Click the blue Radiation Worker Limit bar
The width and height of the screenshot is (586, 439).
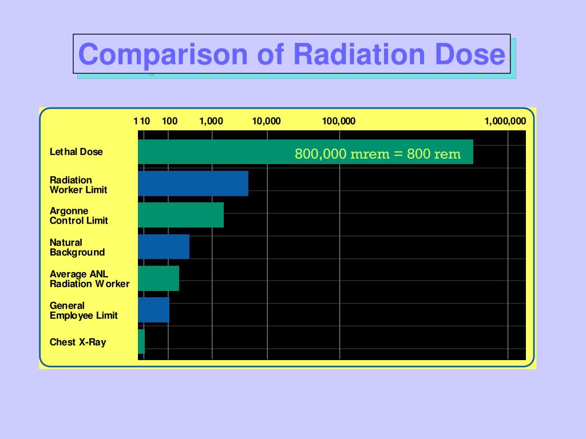point(193,183)
